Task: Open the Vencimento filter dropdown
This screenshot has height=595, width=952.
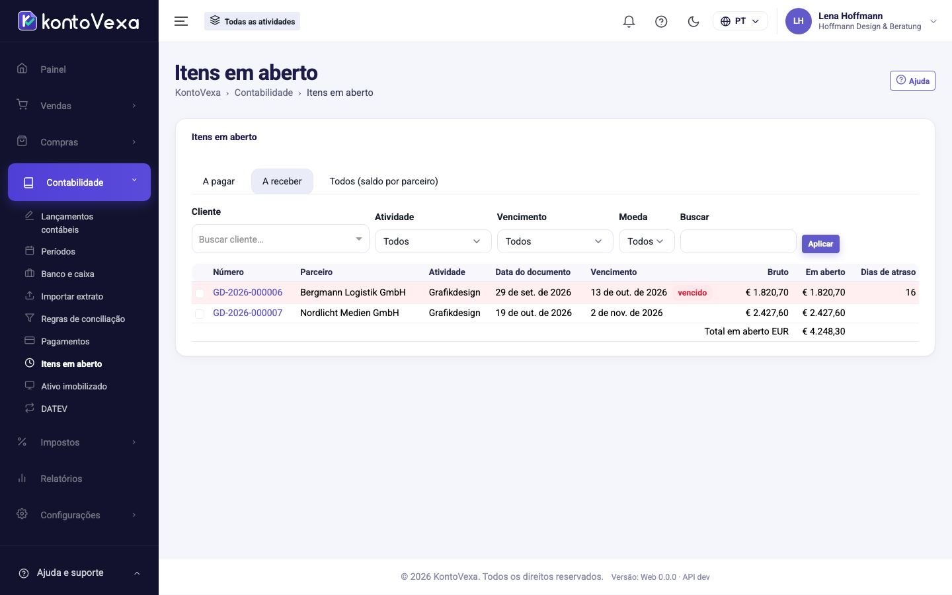Action: tap(555, 241)
